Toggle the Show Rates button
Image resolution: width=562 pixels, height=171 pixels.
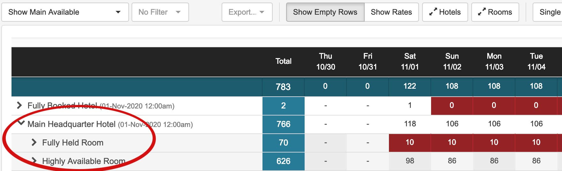[391, 12]
